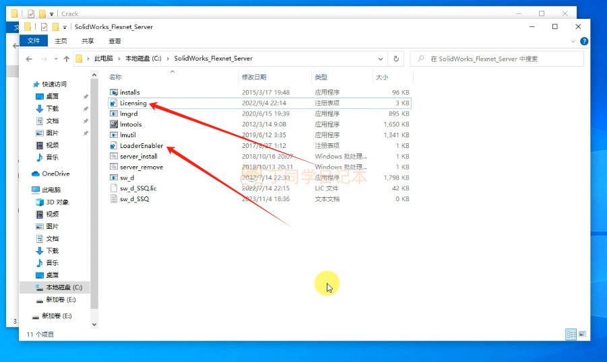Click properties checkmark icon in quick access toolbar
Viewport: 607px width, 362px height.
point(44,27)
